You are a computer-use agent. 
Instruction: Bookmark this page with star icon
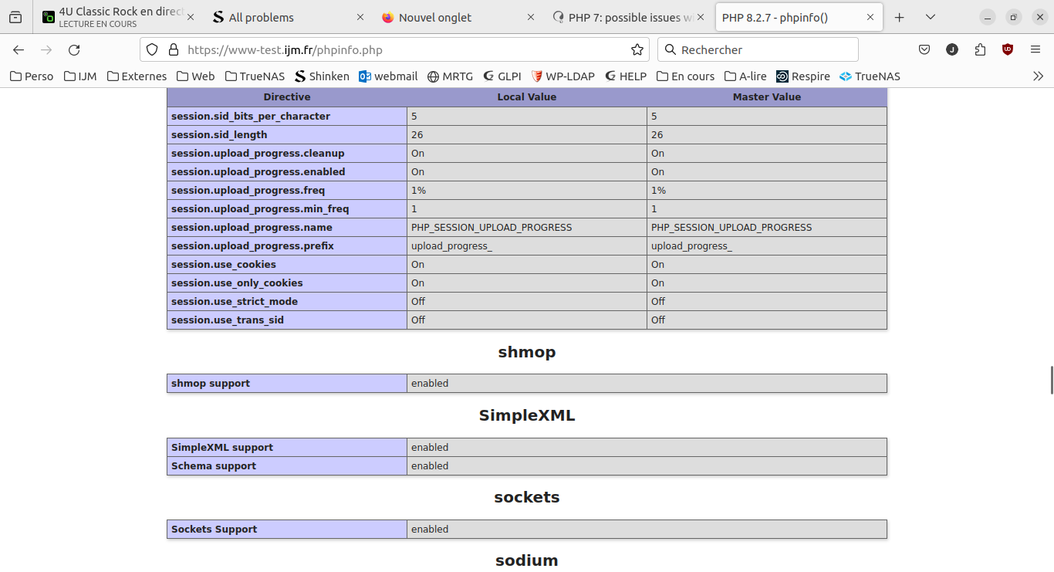coord(637,49)
